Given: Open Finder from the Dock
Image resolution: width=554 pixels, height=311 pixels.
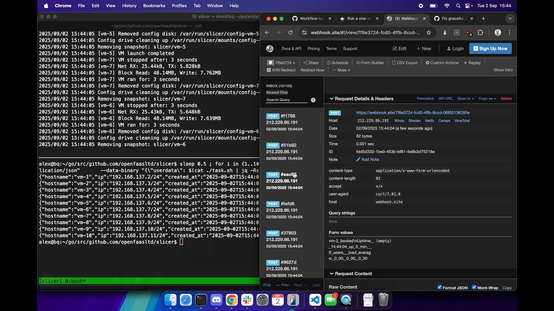Looking at the screenshot, I should point(171,299).
